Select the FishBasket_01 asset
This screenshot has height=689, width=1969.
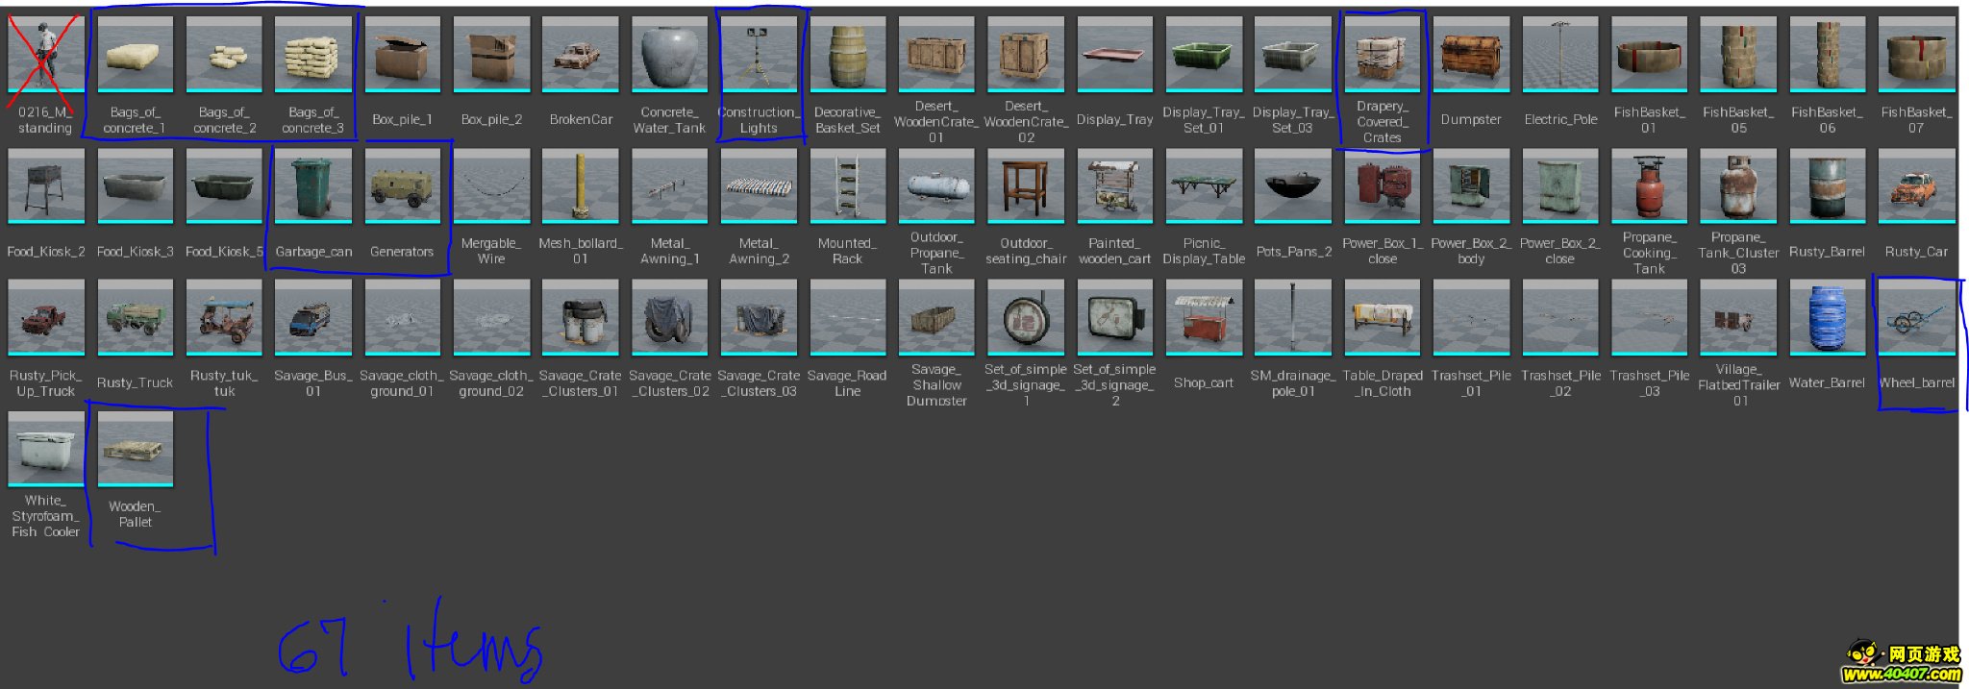click(x=1649, y=54)
